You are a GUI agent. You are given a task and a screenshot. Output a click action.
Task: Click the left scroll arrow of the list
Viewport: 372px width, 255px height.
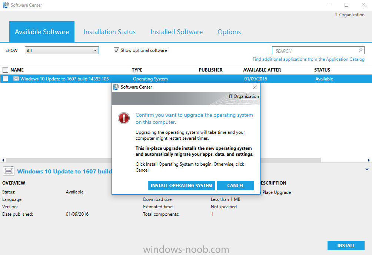click(x=3, y=160)
